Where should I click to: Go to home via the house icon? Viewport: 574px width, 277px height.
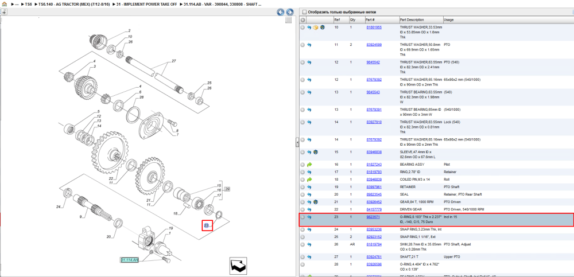[x=4, y=5]
